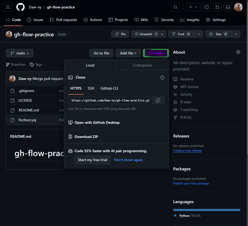
Task: Click the clone URL text field
Action: click(x=110, y=100)
